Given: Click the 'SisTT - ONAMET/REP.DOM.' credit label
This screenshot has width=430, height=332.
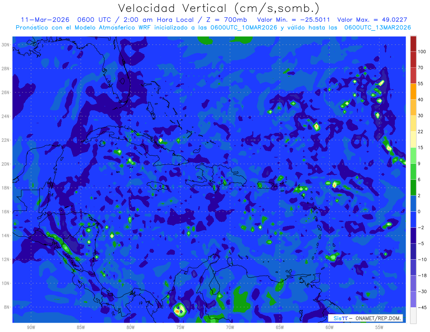Looking at the screenshot, I should point(365,318).
